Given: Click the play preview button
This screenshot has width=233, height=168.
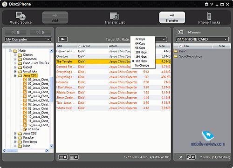Looking at the screenshot, I should 63,39.
